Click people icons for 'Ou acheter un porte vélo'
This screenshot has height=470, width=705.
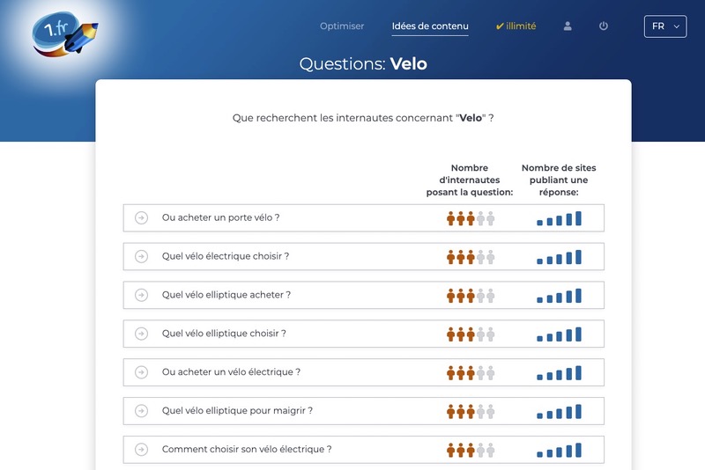471,218
